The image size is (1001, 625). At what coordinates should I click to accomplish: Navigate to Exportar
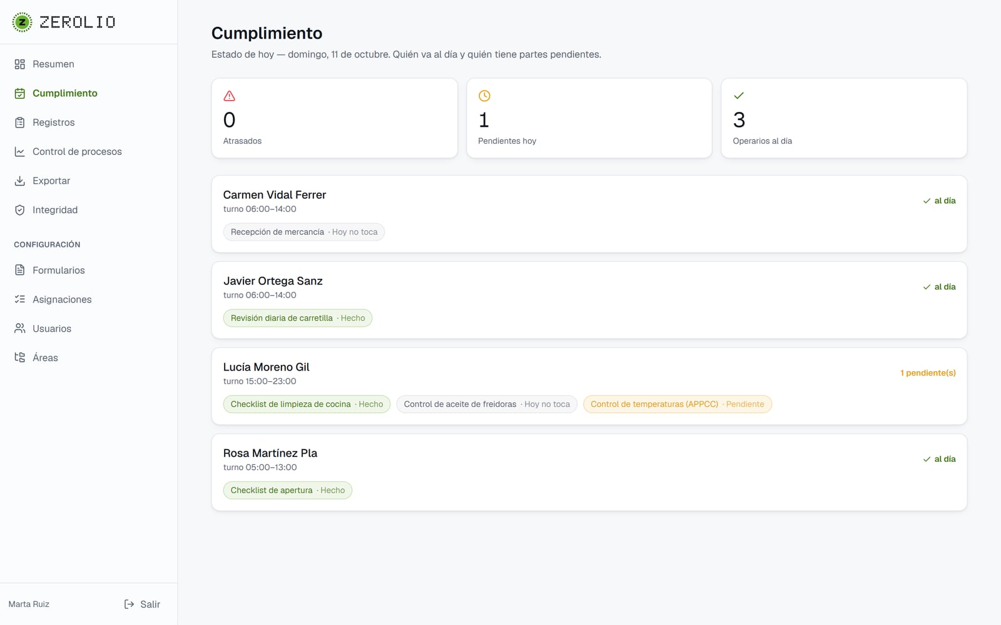click(x=89, y=181)
